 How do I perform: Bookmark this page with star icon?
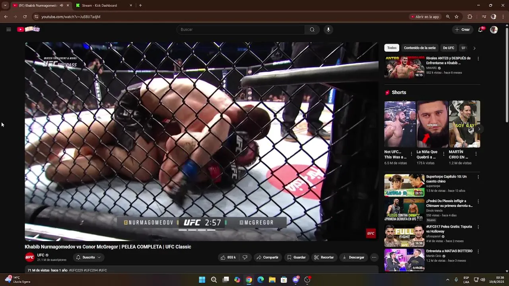pos(457,17)
